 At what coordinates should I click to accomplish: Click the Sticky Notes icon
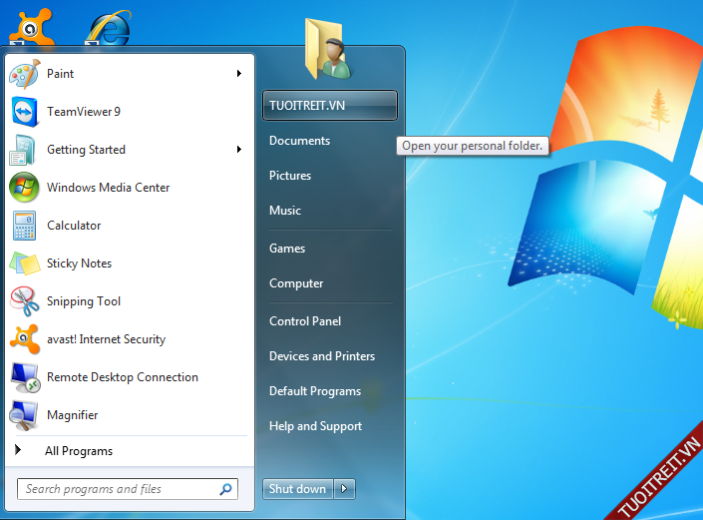click(x=24, y=263)
